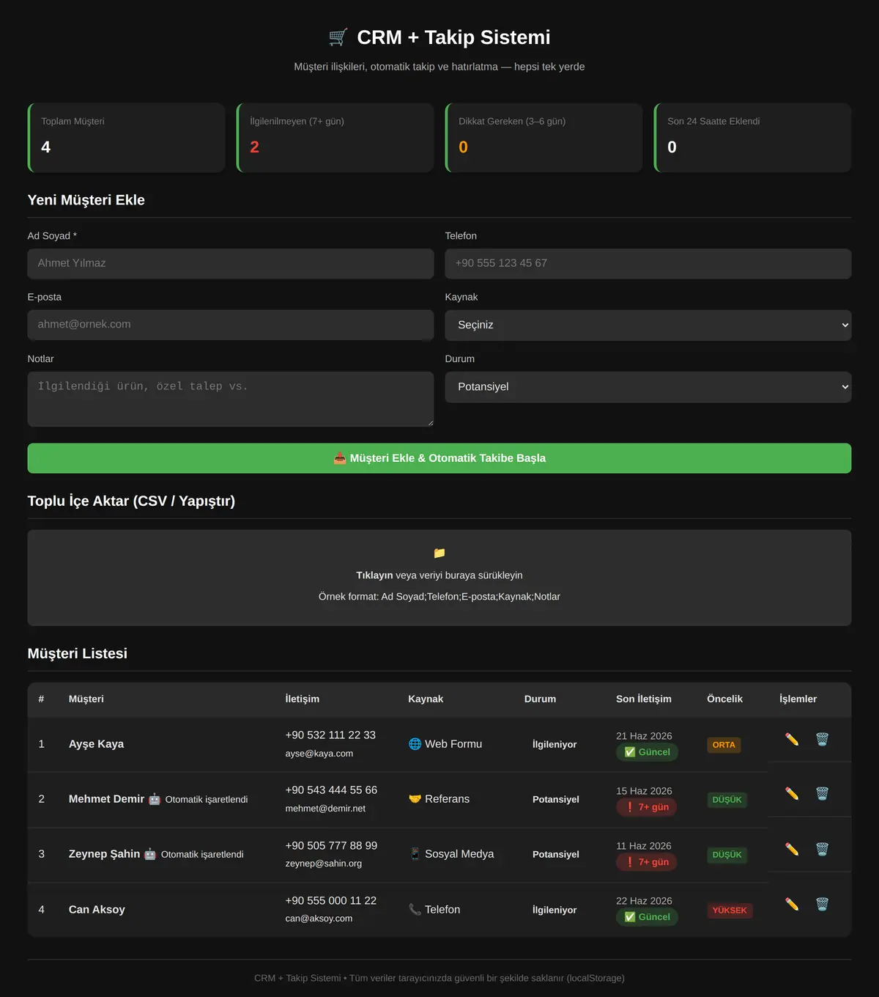Image resolution: width=879 pixels, height=997 pixels.
Task: Click email ayse@kaya.com
Action: (319, 754)
